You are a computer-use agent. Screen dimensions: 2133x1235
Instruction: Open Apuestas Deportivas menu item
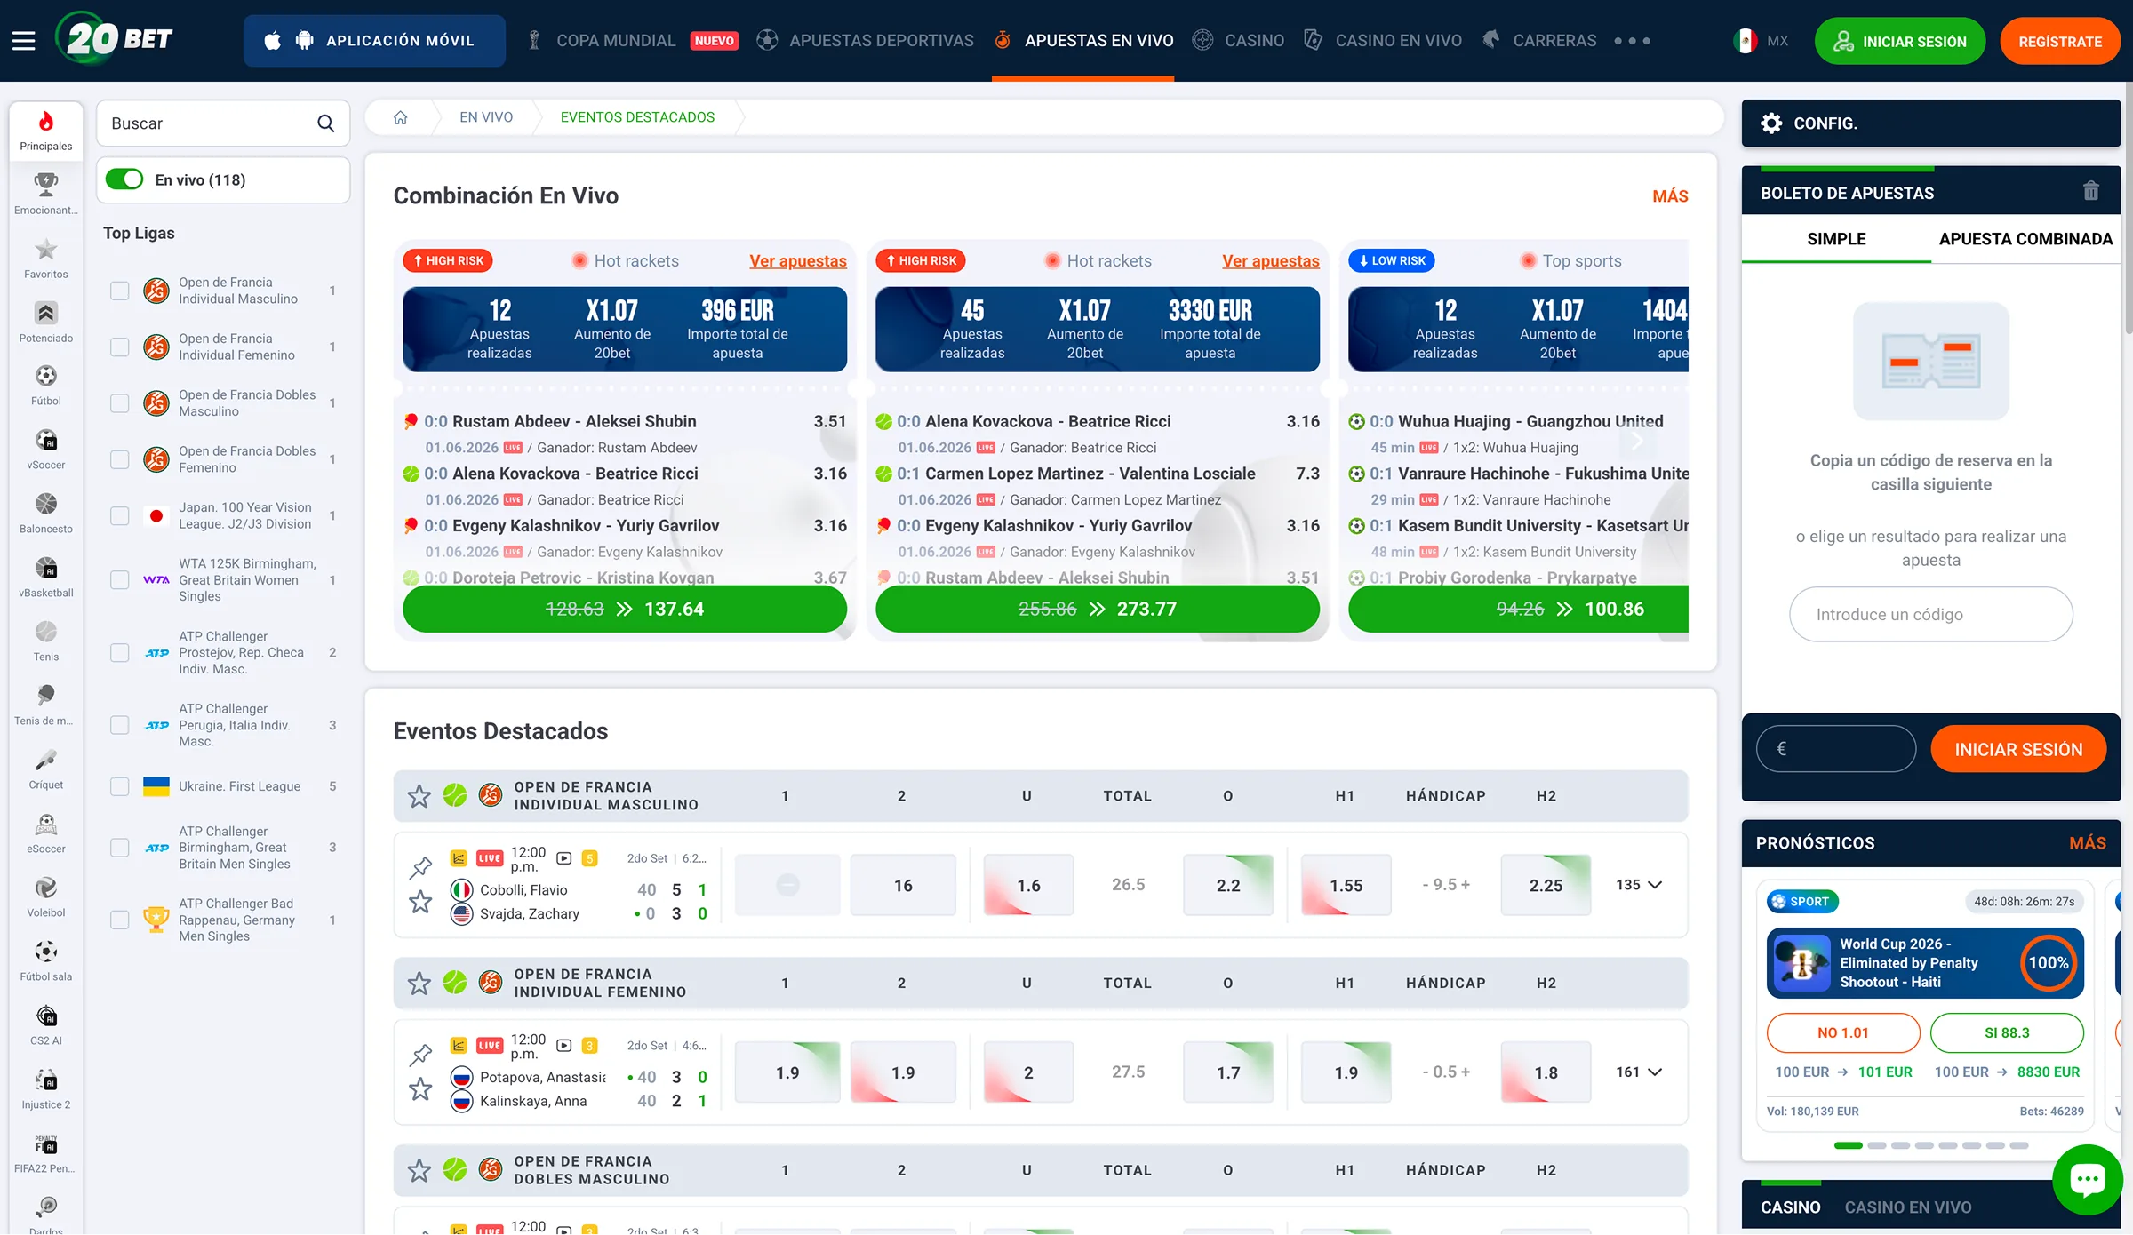865,41
